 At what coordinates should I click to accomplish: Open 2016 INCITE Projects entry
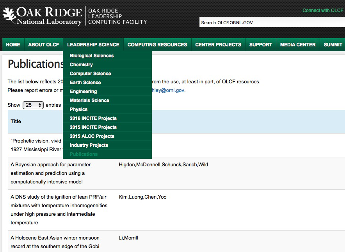(93, 118)
